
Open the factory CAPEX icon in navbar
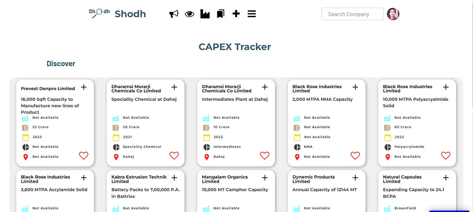[205, 14]
